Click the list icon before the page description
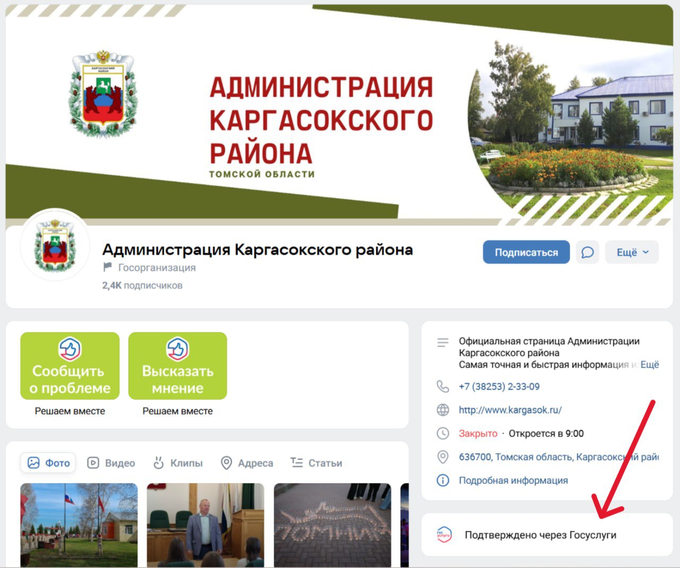 [443, 343]
